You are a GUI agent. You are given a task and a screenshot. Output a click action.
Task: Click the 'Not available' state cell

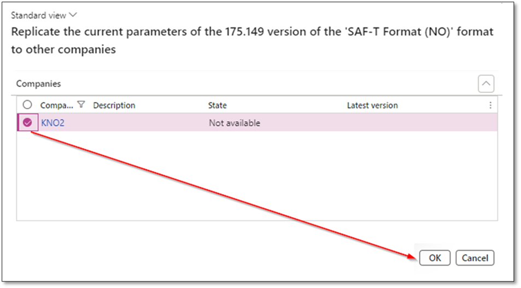pos(235,123)
